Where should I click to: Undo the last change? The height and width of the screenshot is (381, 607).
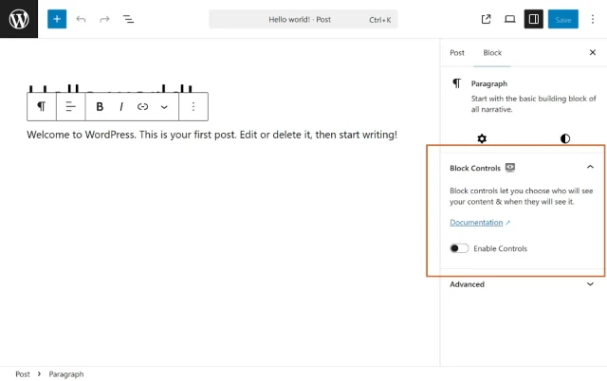point(81,19)
